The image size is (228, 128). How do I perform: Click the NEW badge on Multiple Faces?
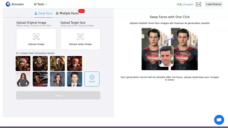pos(81,11)
